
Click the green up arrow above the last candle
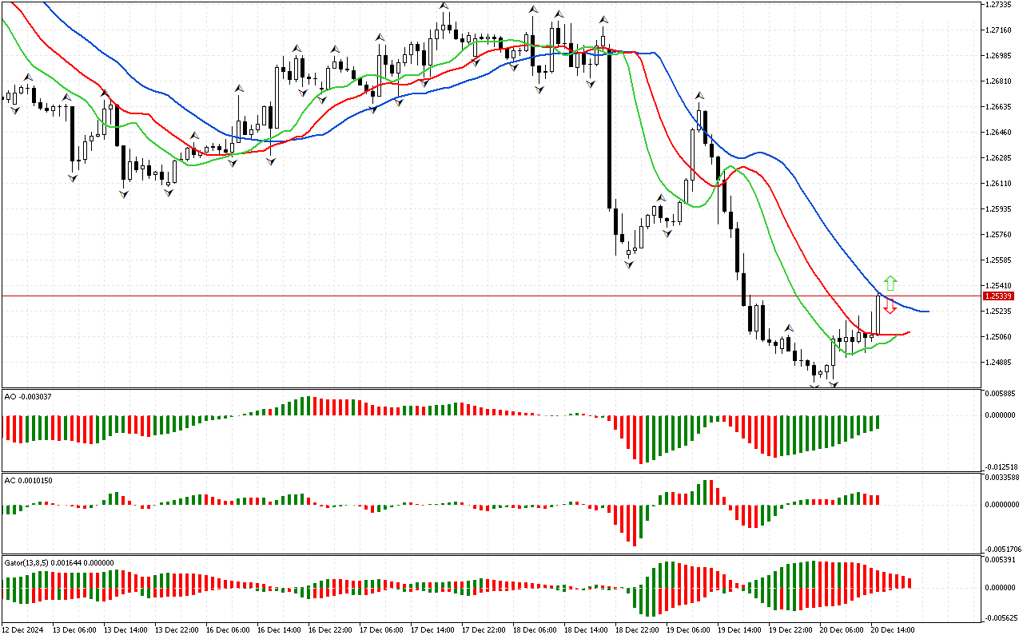click(890, 283)
